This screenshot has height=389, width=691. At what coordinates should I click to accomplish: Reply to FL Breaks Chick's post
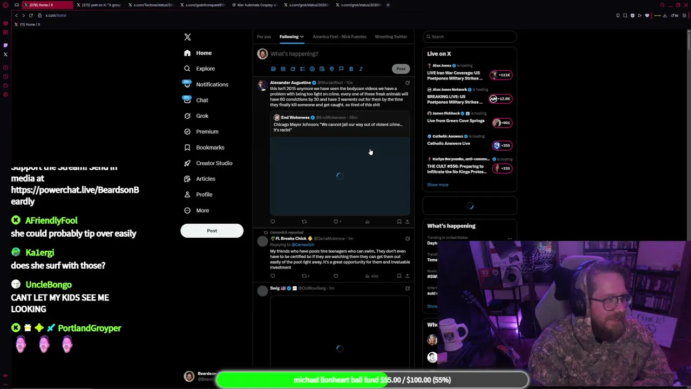273,276
